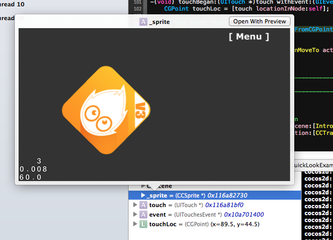Click the purple A icon beside touch
333x240 pixels.
click(143, 205)
